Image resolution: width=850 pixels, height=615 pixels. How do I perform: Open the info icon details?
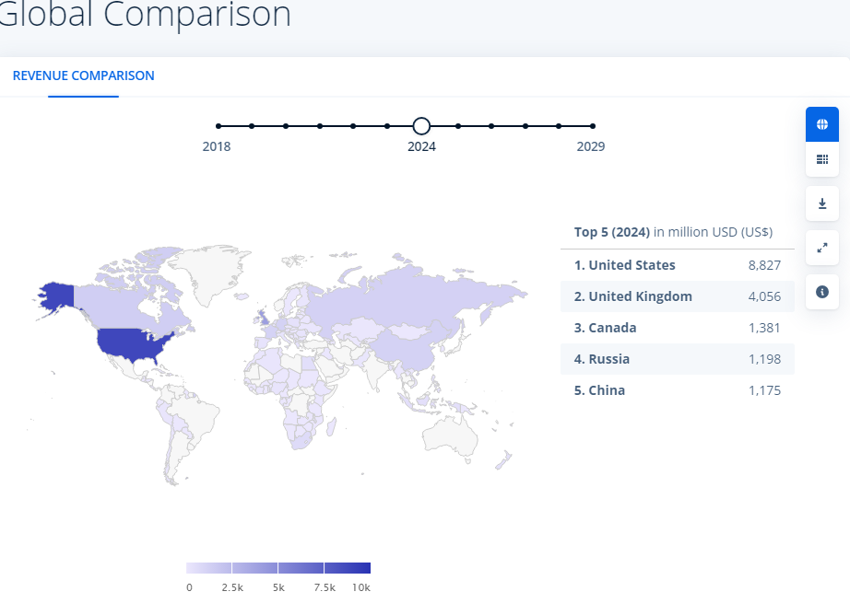tap(821, 292)
